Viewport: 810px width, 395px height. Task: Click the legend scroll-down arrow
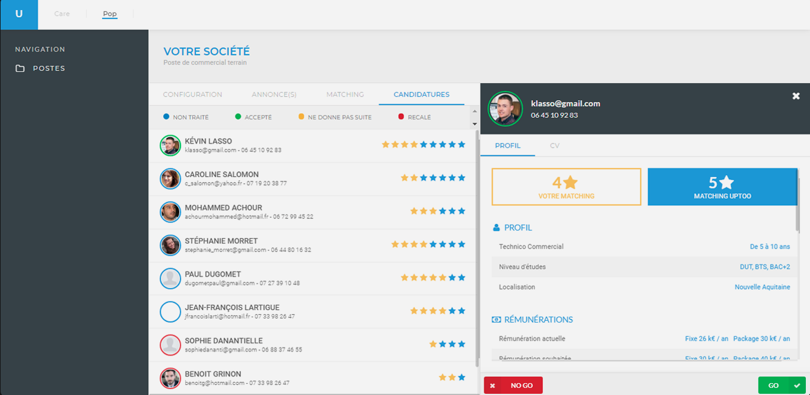(x=474, y=124)
